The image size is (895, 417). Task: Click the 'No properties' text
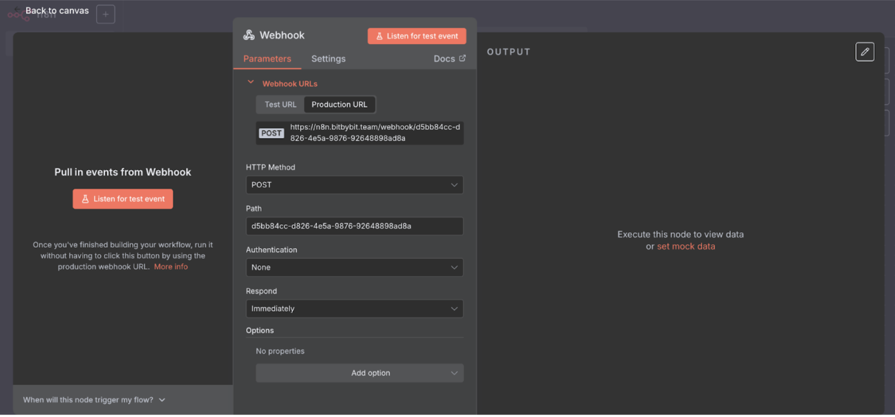(280, 351)
